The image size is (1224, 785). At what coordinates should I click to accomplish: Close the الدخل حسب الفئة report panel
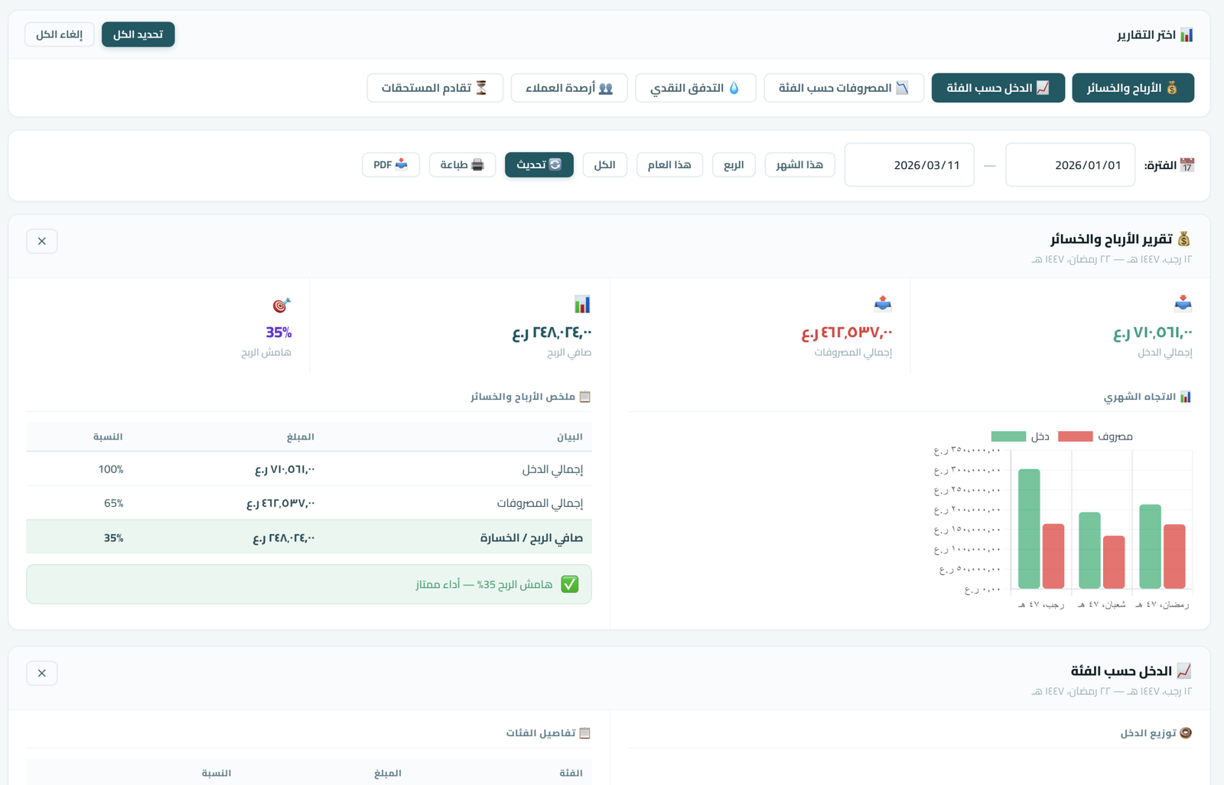coord(42,673)
